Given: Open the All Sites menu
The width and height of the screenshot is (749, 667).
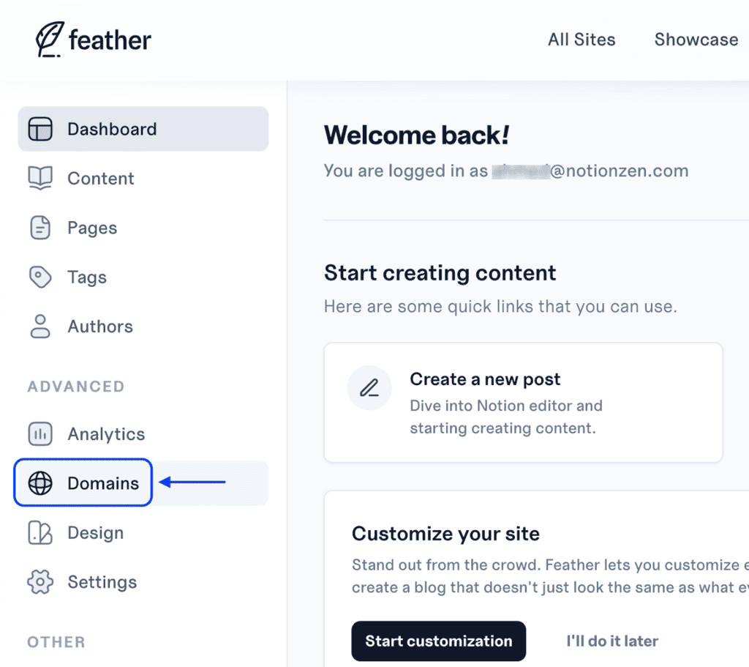Looking at the screenshot, I should pos(581,40).
